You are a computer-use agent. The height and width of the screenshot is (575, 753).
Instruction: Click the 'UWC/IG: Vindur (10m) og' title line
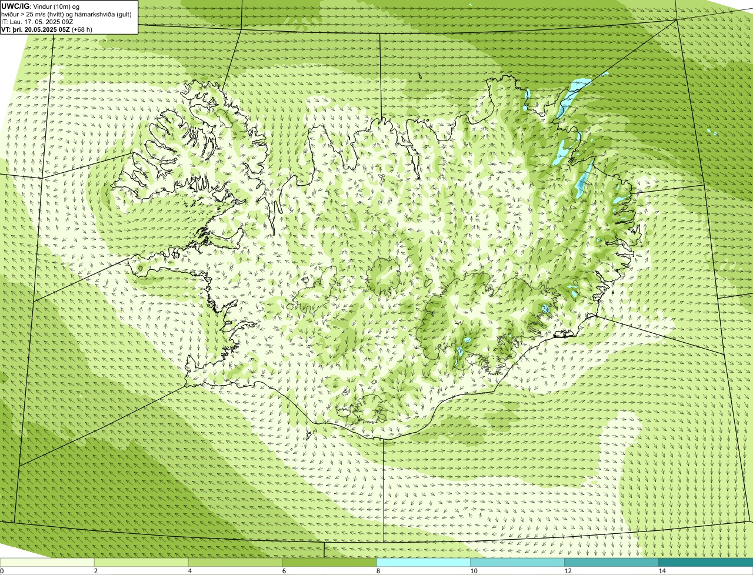point(41,6)
